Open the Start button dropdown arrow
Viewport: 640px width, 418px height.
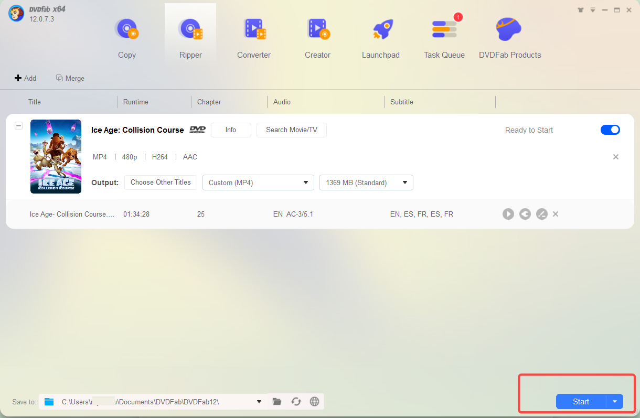point(615,402)
